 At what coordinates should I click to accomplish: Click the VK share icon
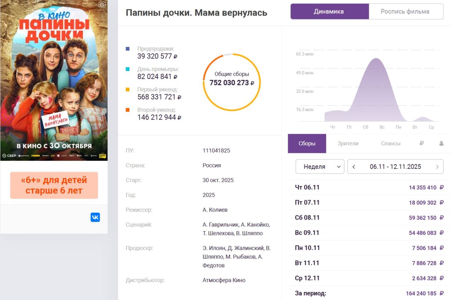(95, 217)
